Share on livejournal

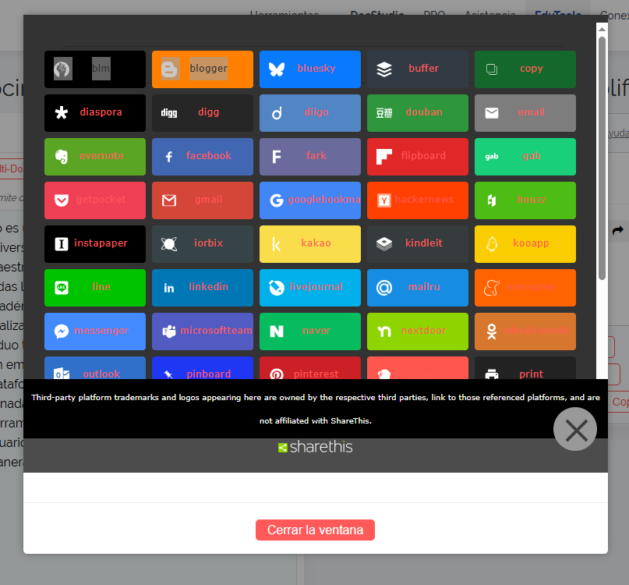pos(310,288)
